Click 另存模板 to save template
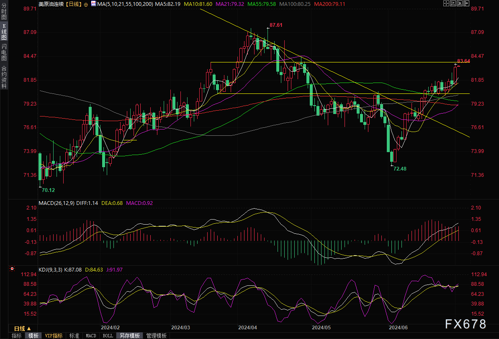Screen dimensions: 499x339 pos(129,336)
